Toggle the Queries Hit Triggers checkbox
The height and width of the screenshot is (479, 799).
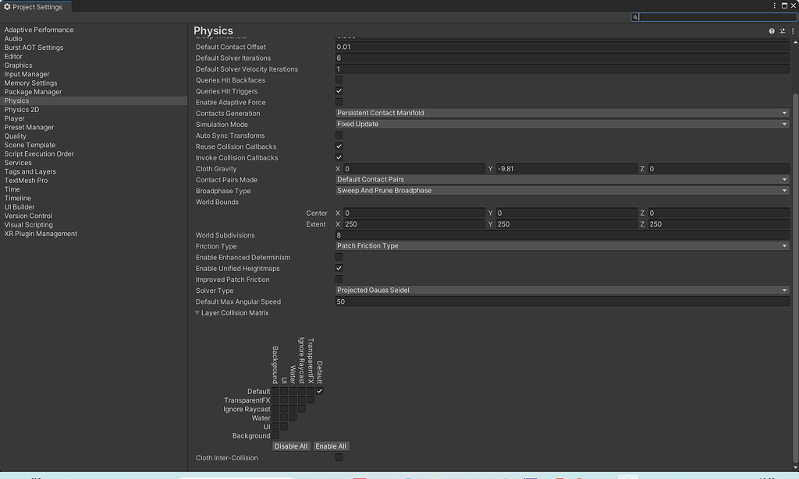339,90
